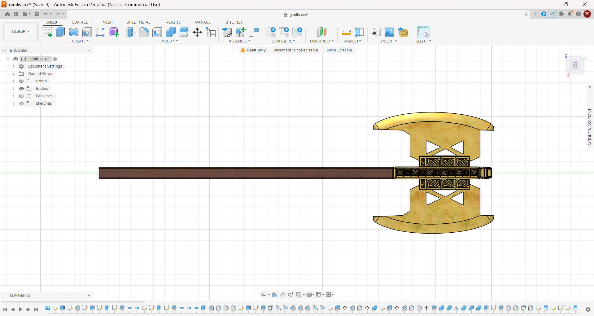Open the Display Settings icon
Image resolution: width=594 pixels, height=316 pixels.
[x=309, y=295]
